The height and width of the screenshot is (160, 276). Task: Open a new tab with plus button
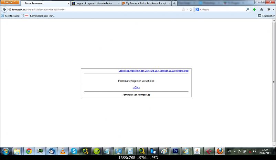click(174, 3)
